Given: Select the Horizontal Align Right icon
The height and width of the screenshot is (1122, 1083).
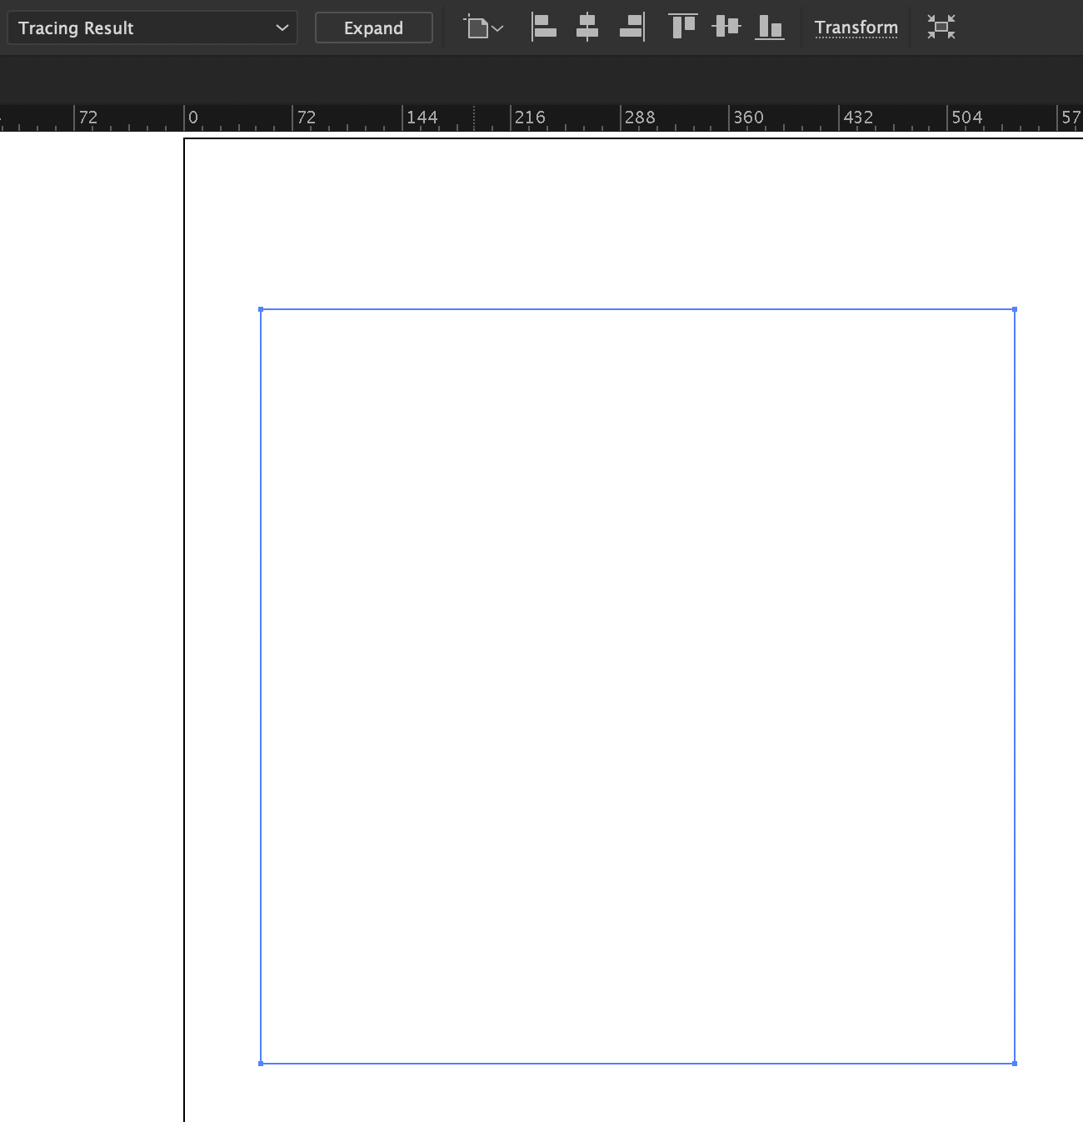Looking at the screenshot, I should pos(631,27).
